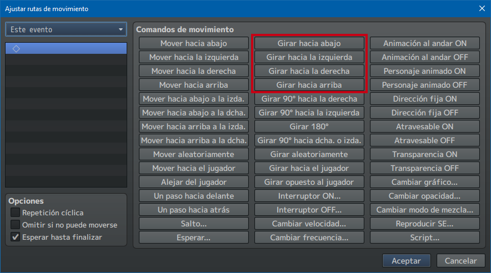Add Girar hacia el jugador command
This screenshot has height=273, width=491.
pos(309,168)
